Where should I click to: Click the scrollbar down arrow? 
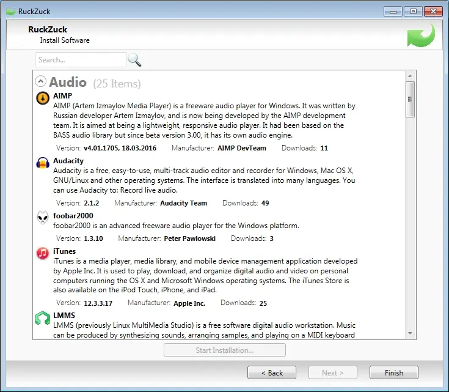point(410,333)
